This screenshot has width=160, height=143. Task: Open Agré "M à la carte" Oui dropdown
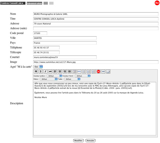[x=38, y=67]
